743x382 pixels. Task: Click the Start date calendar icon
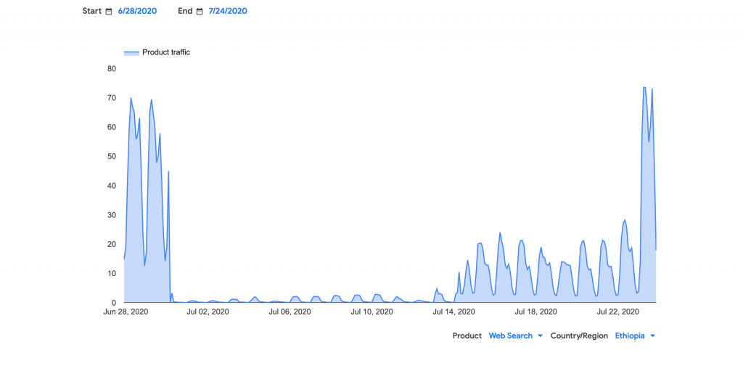click(x=109, y=12)
